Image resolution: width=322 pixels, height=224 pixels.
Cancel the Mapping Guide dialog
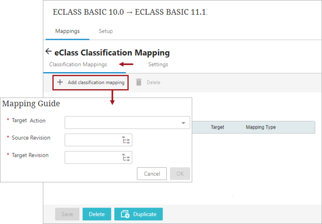click(x=152, y=174)
